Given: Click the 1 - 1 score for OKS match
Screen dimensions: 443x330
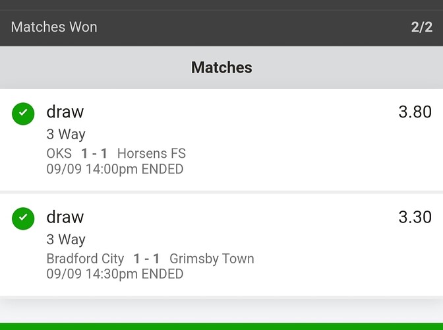Looking at the screenshot, I should 94,154.
